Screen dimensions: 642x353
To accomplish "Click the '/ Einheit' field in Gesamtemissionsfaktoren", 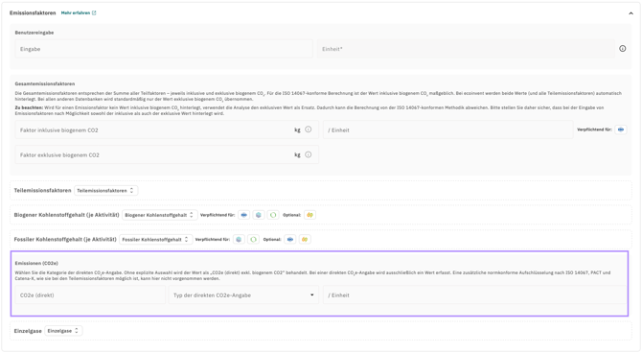I will coord(447,129).
